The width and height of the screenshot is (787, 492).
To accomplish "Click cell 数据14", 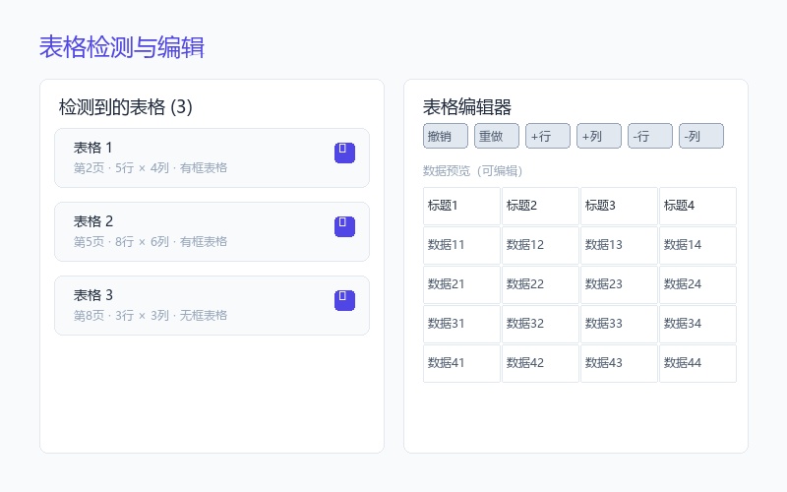I will [698, 245].
